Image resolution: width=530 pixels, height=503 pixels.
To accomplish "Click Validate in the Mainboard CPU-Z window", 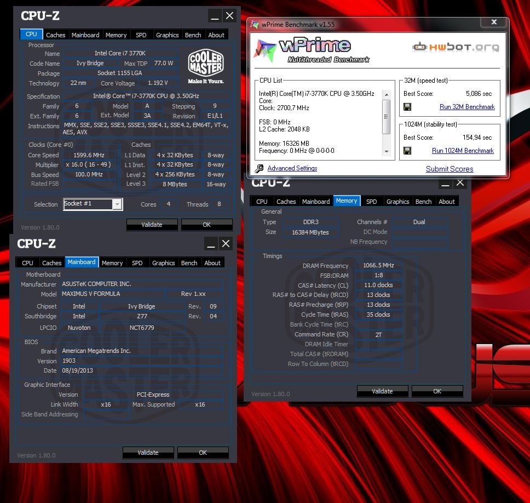I will point(148,453).
